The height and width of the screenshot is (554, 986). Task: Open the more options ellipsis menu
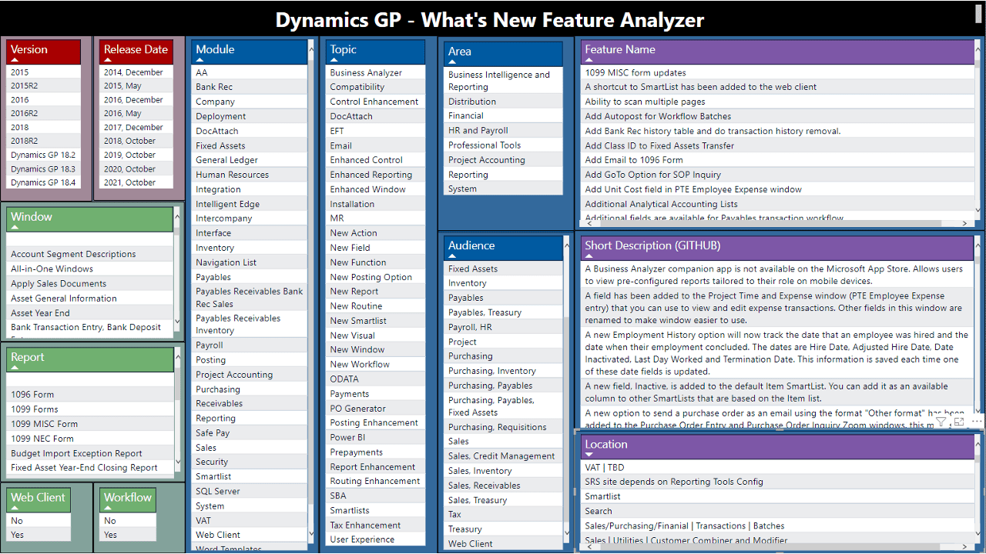click(x=976, y=422)
